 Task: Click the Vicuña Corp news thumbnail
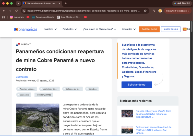click(127, 114)
